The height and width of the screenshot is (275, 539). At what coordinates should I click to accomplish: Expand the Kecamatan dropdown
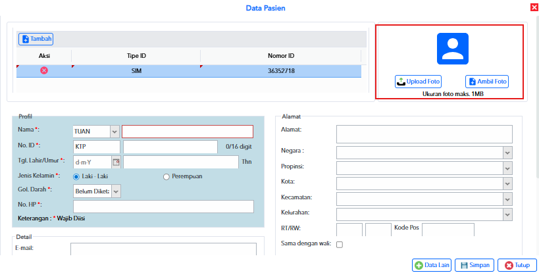[x=507, y=199]
